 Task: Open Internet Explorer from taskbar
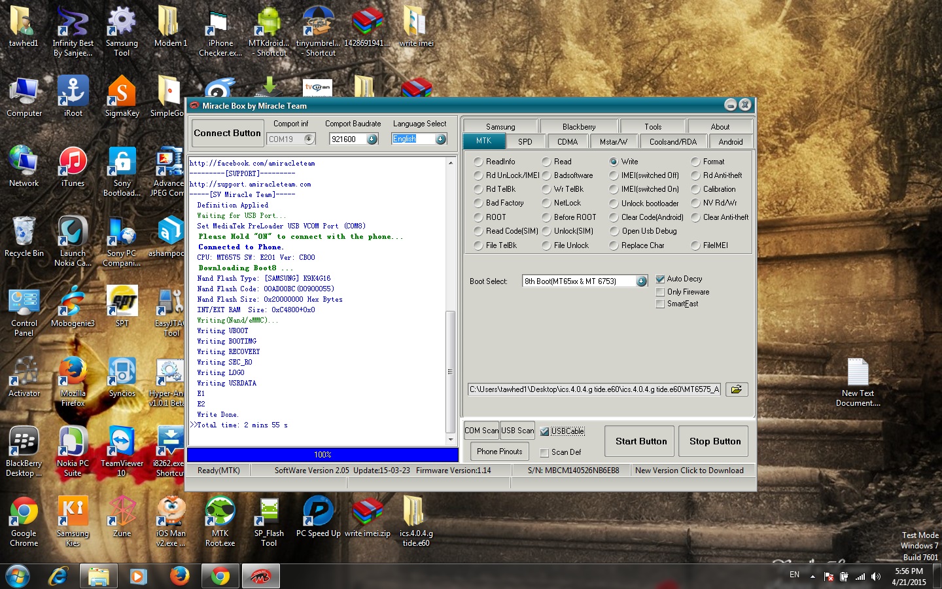point(59,577)
